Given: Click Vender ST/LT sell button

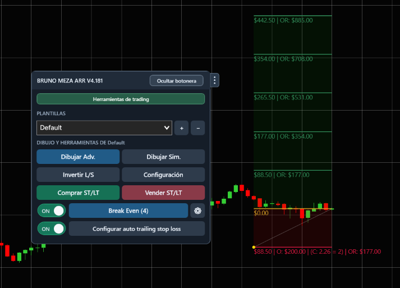Looking at the screenshot, I should [x=163, y=193].
